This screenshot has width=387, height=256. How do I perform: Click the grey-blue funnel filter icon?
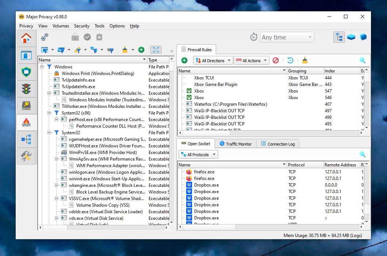[x=111, y=50]
